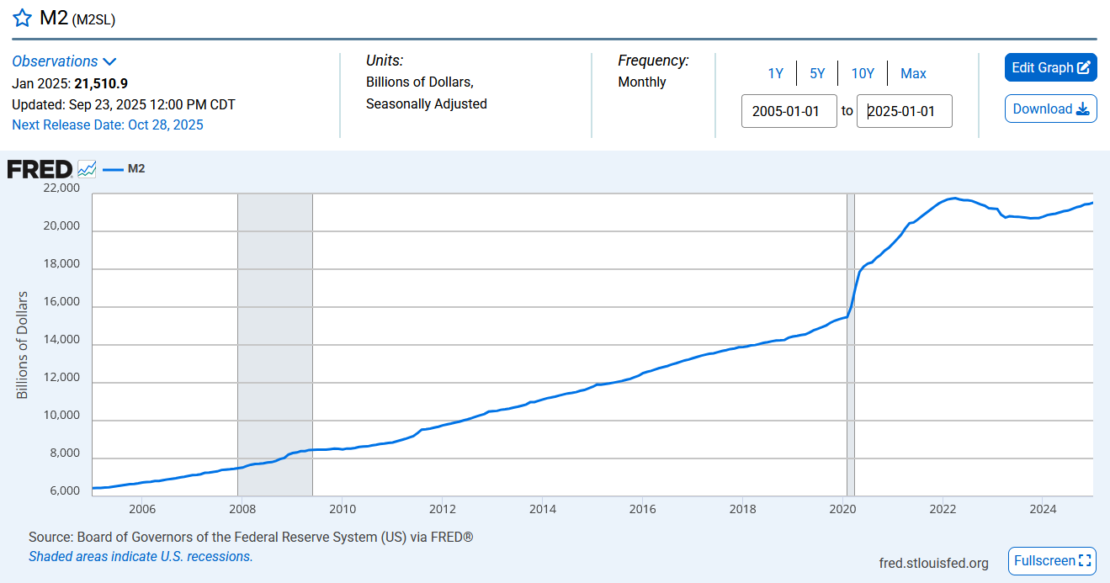Viewport: 1110px width, 583px height.
Task: Expand the Observations dropdown
Action: coord(56,61)
